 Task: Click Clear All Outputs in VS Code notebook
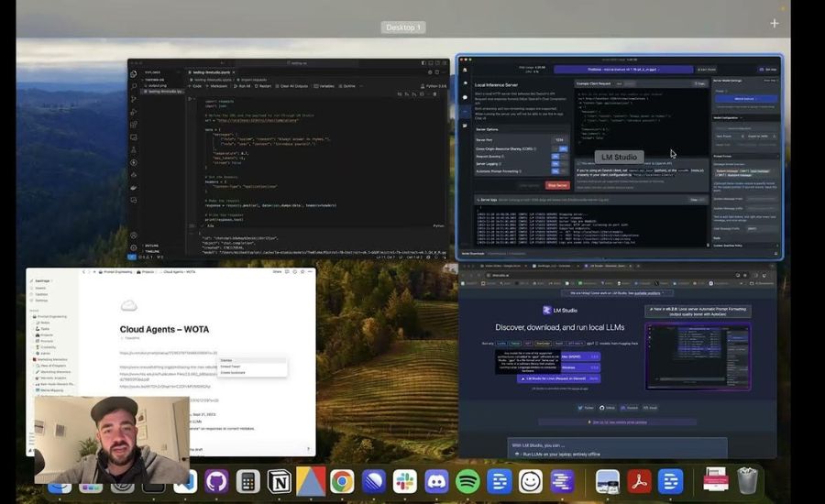pos(292,86)
